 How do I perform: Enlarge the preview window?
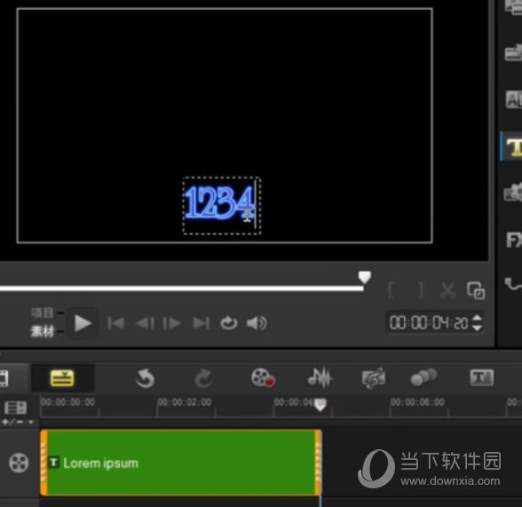[476, 290]
